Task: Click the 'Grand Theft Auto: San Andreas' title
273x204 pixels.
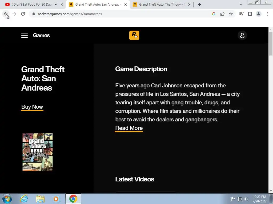Action: (43, 78)
